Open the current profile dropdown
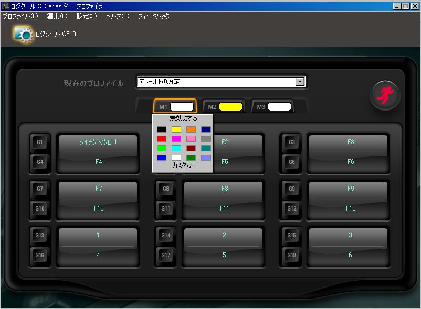This screenshot has width=421, height=309. pos(300,82)
